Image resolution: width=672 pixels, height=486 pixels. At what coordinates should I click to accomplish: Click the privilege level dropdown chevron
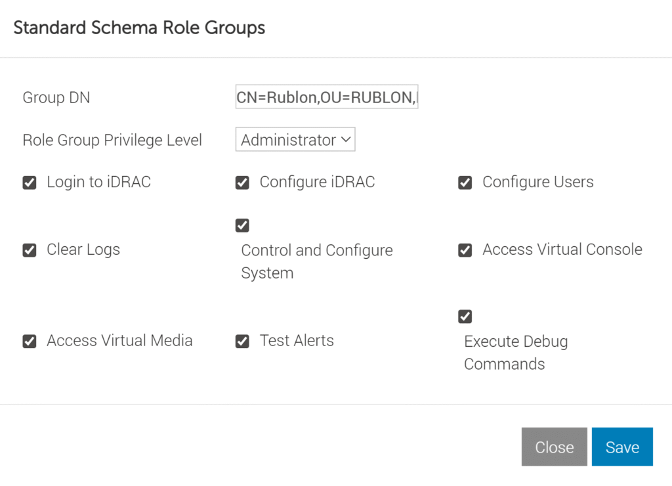coord(346,139)
